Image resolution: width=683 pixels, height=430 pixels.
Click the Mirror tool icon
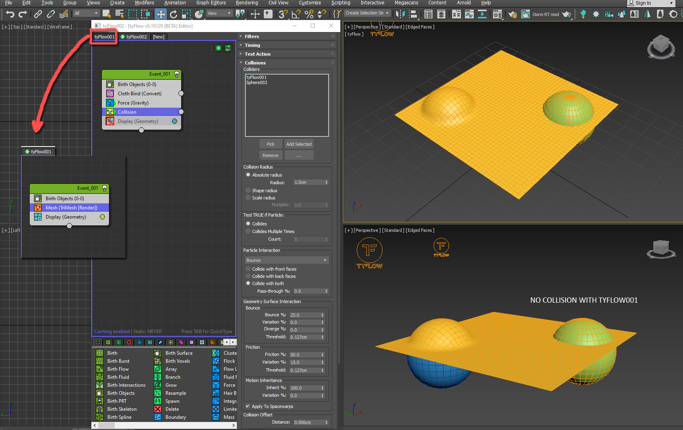(400, 14)
